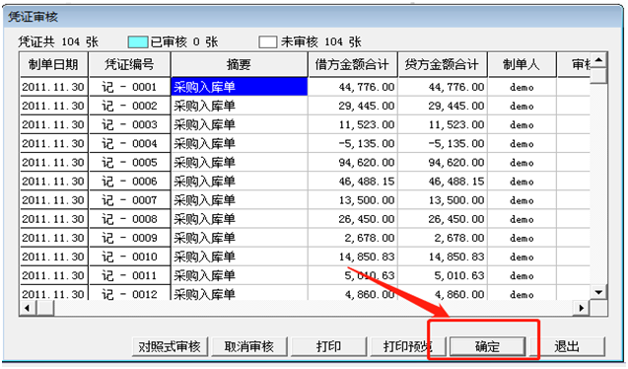The width and height of the screenshot is (628, 369).
Task: Select voucher number 记 - 0006
Action: click(x=130, y=182)
